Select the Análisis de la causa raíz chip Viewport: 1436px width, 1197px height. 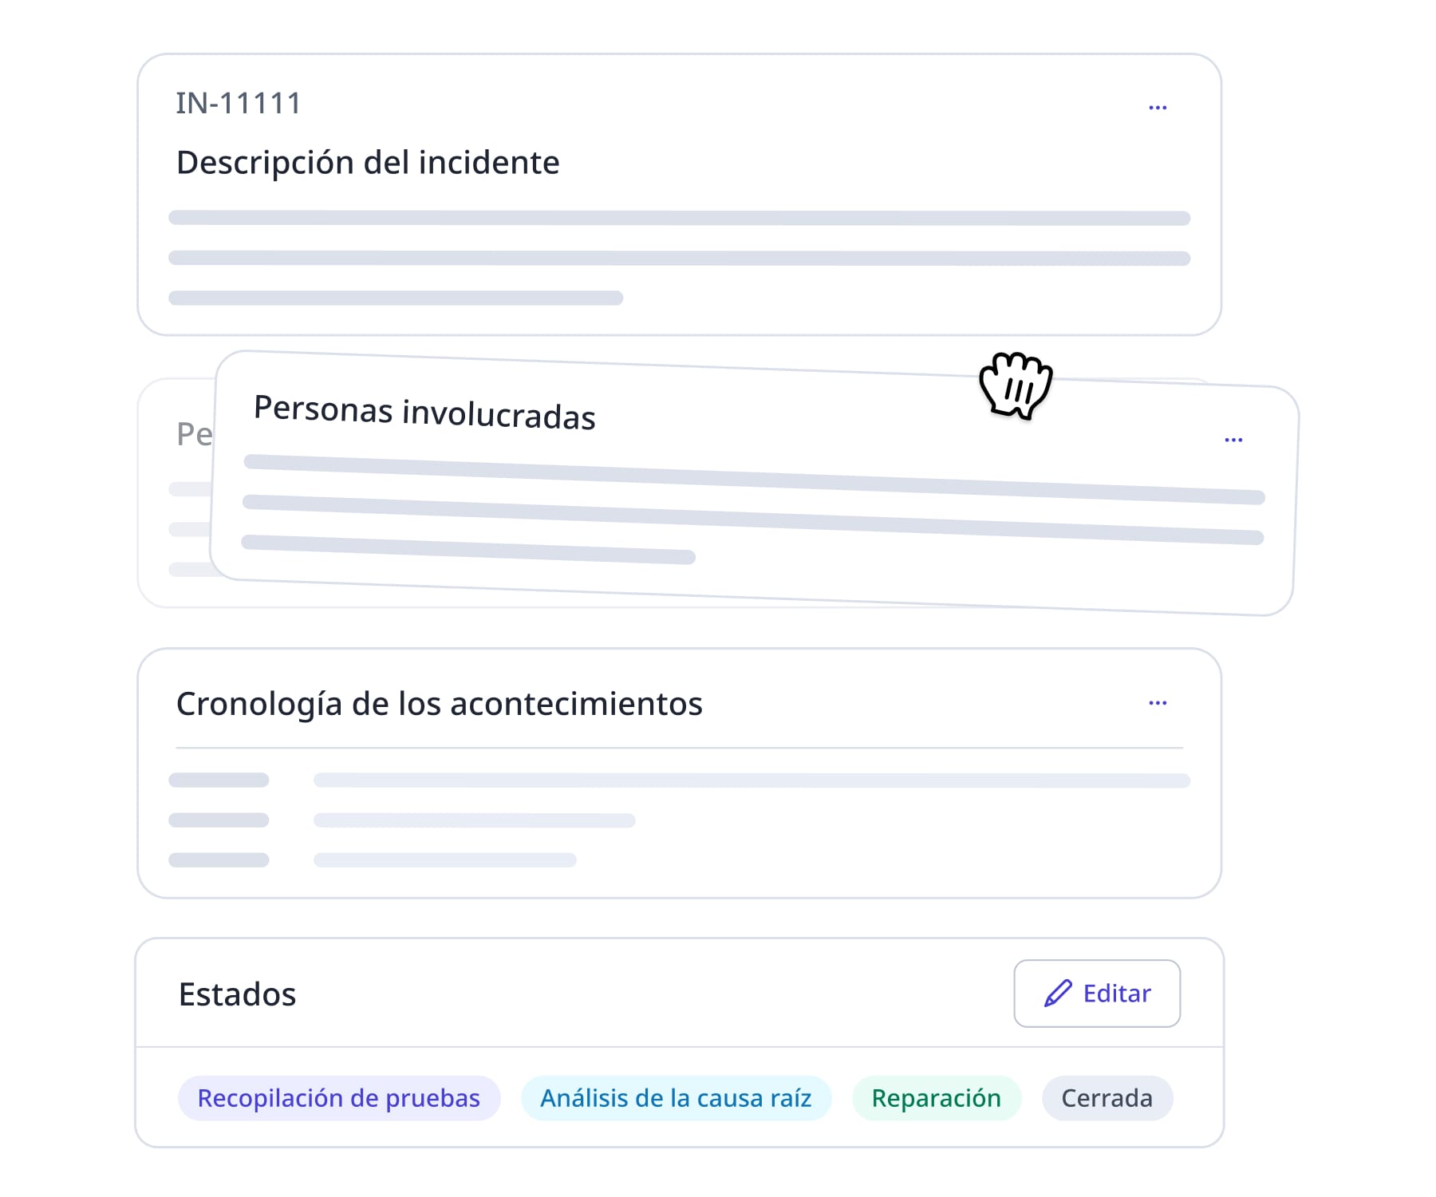point(676,1098)
